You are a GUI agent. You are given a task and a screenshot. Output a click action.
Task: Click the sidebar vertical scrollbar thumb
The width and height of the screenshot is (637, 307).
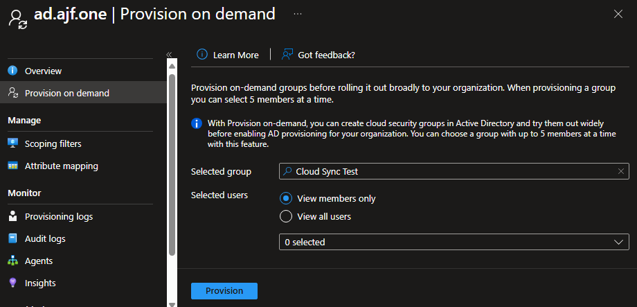[x=172, y=165]
